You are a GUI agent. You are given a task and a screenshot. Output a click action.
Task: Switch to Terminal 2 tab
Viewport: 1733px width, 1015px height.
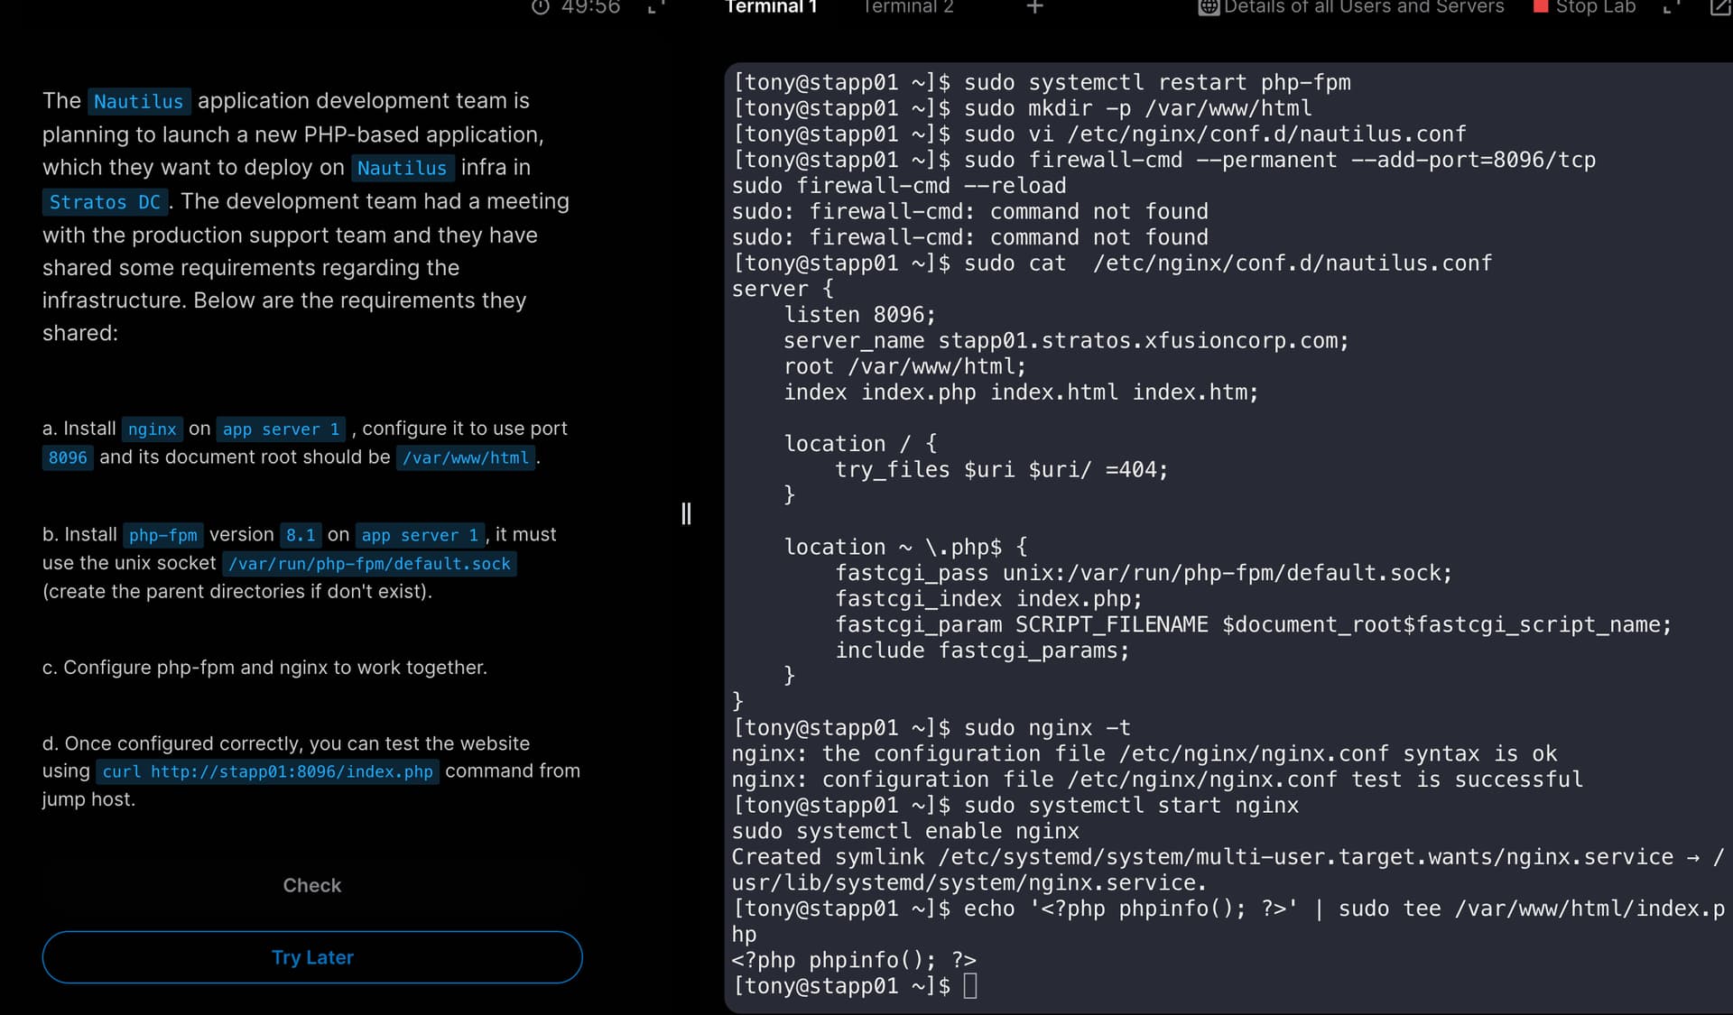pyautogui.click(x=908, y=7)
